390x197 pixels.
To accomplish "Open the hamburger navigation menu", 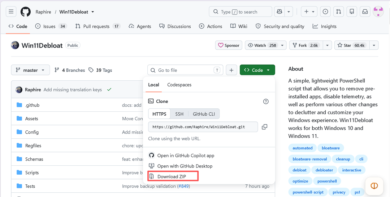I will 11,12.
